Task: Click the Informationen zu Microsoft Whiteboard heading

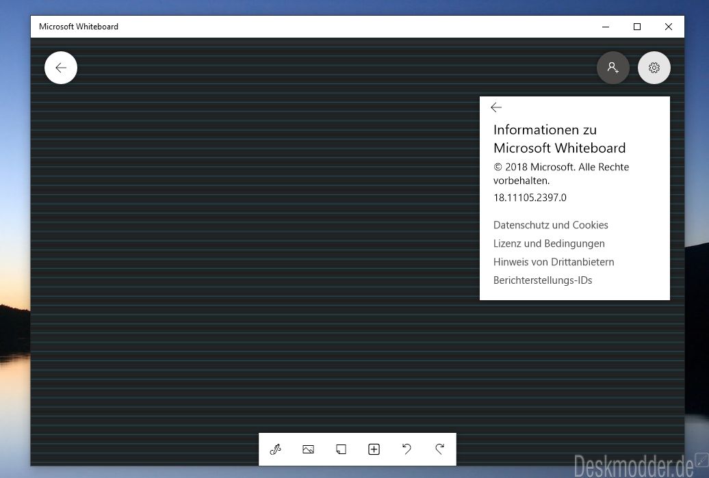Action: coord(560,139)
